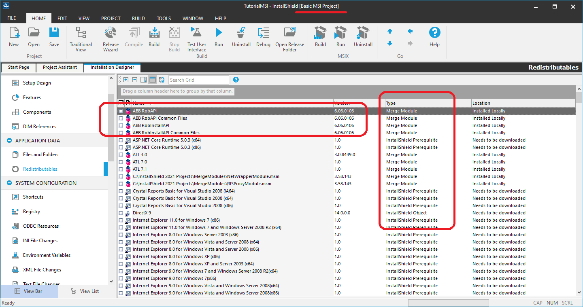583x307 pixels.
Task: Click the blue help icon beside Search Grid
Action: pyautogui.click(x=236, y=80)
